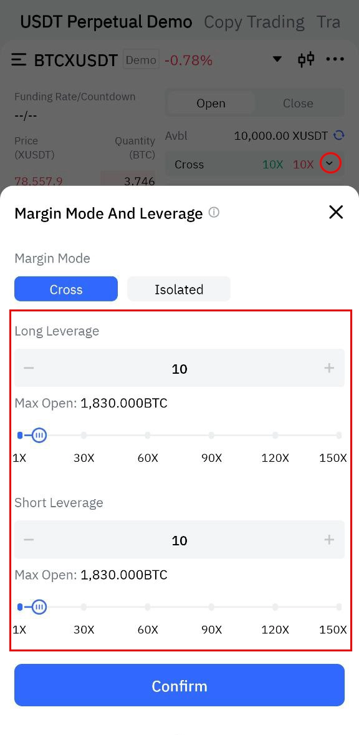Increase Long Leverage with the plus button
The height and width of the screenshot is (735, 359).
(x=329, y=369)
